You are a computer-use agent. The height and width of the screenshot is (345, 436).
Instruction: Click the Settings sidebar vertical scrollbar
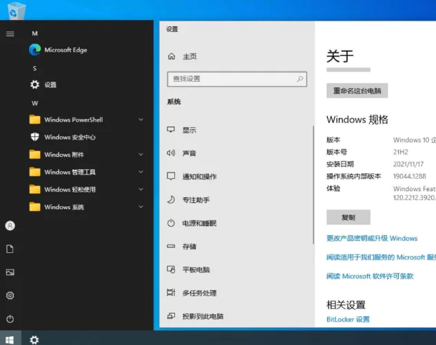[x=313, y=185]
